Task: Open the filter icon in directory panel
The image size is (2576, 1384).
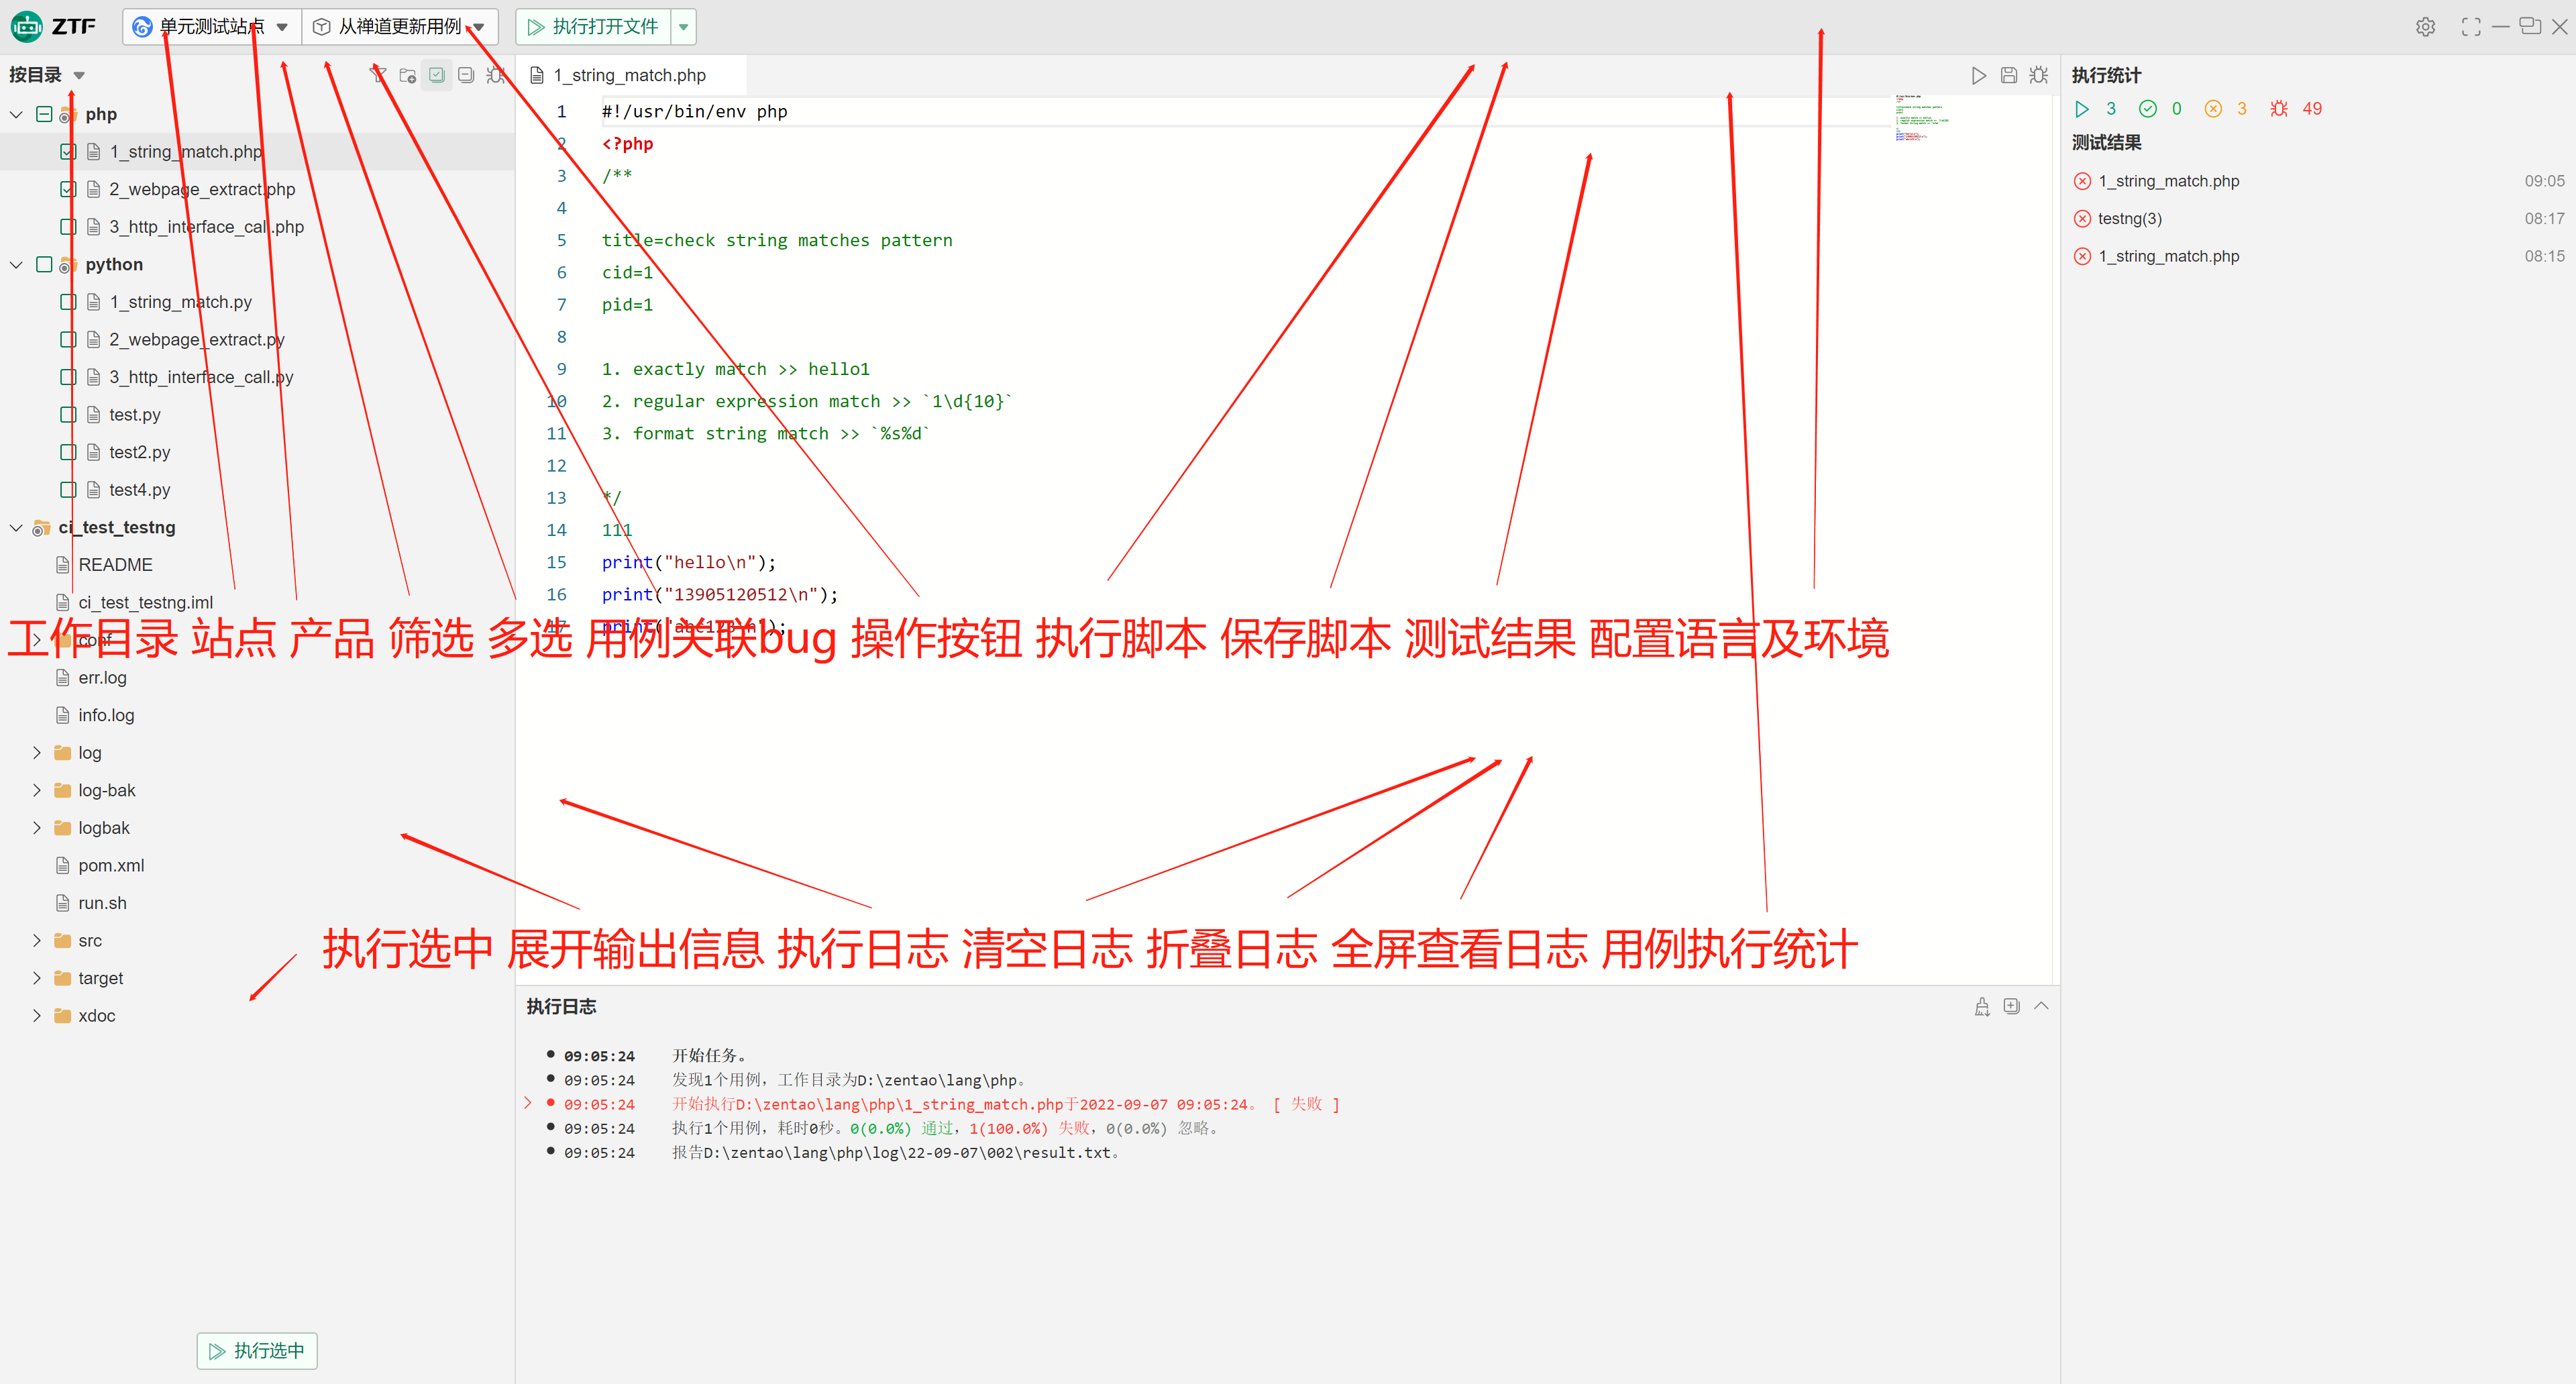Action: pos(378,75)
